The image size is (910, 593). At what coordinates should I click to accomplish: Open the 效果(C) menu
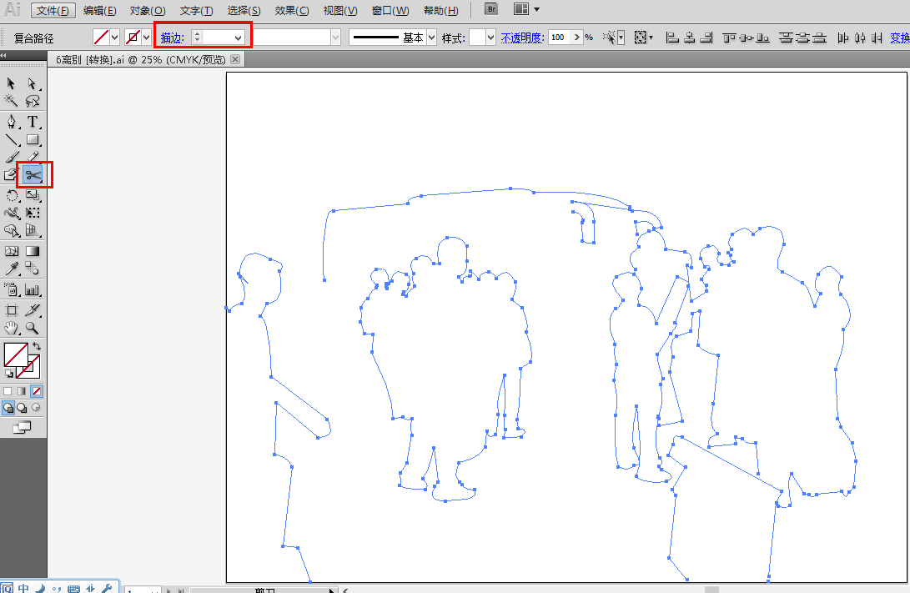tap(292, 11)
